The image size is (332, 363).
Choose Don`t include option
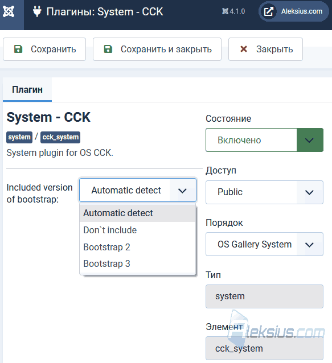click(138, 230)
